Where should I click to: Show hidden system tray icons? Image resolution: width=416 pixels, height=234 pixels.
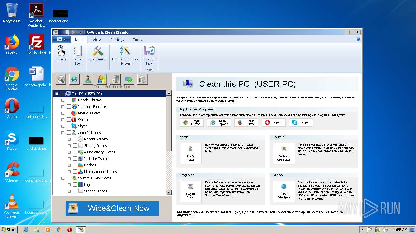(x=362, y=229)
